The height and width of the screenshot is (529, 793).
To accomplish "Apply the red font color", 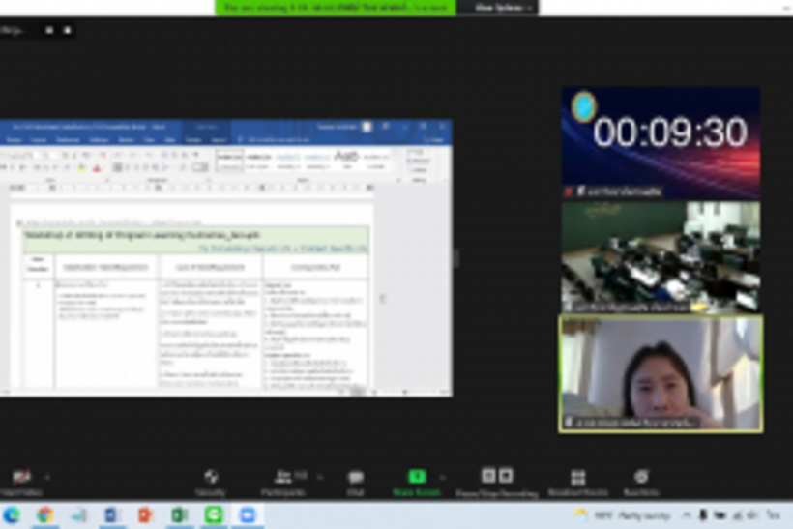I will pos(97,168).
